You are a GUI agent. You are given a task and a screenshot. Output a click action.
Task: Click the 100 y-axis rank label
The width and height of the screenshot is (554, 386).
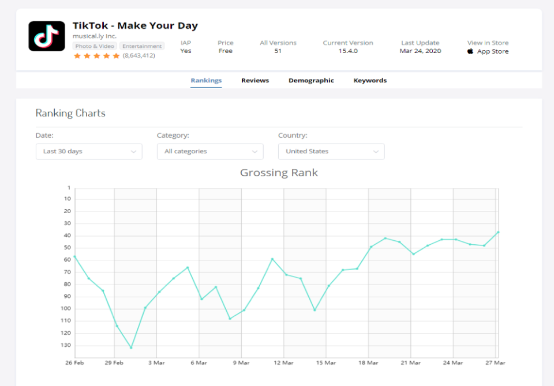tap(66, 308)
